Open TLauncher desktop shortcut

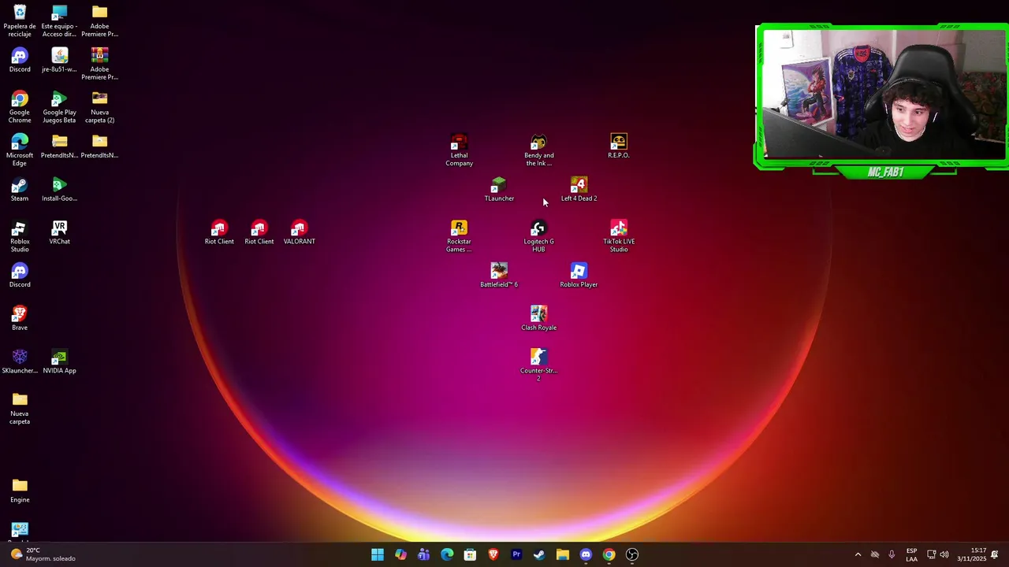click(499, 189)
